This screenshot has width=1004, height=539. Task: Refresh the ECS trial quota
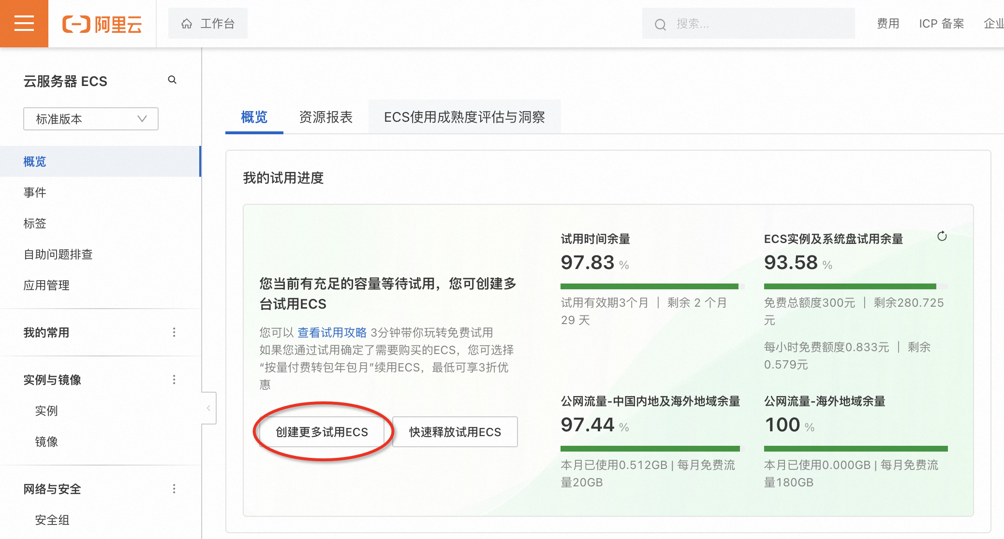942,236
